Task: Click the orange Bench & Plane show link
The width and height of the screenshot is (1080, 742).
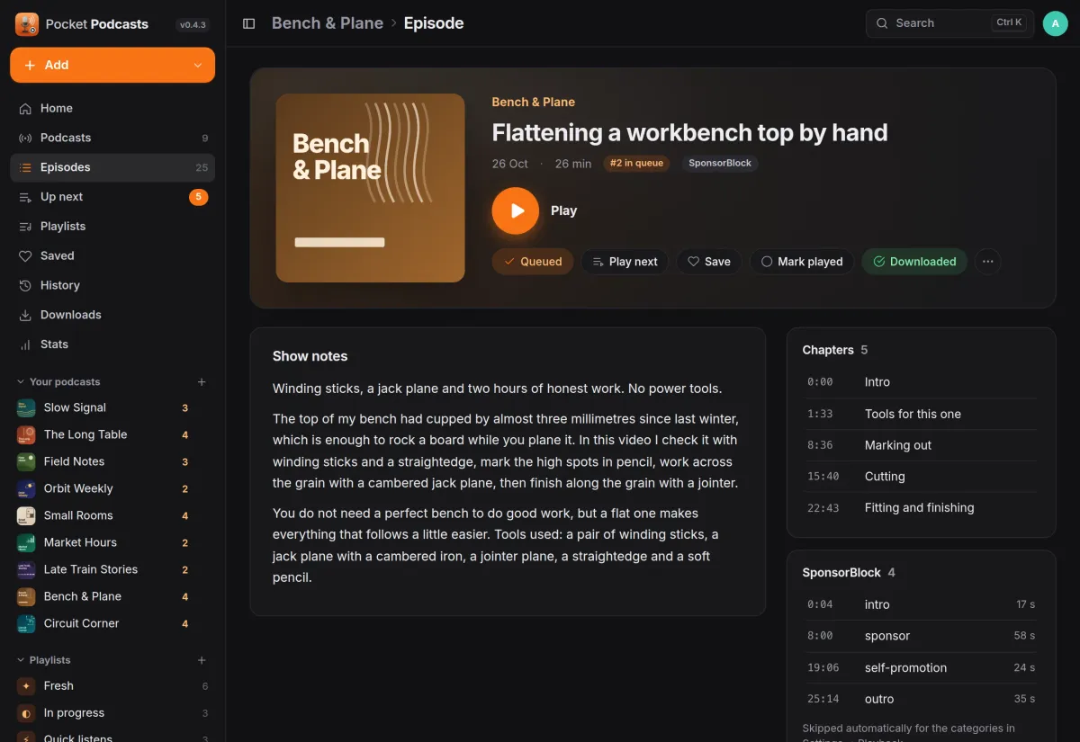Action: [x=533, y=102]
